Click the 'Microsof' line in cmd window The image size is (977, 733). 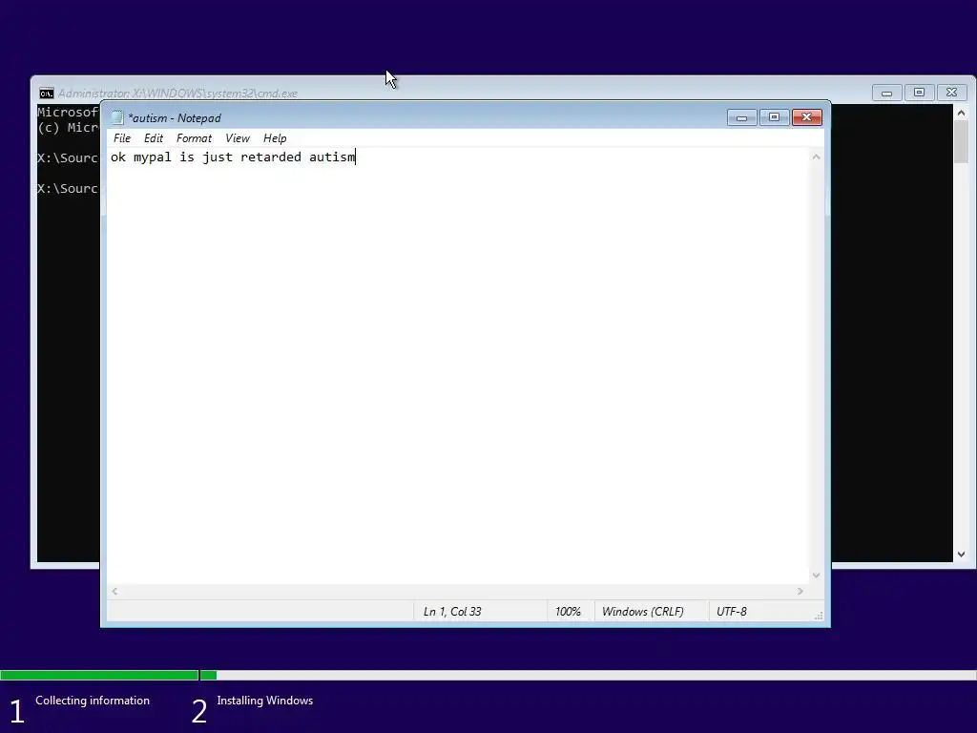pyautogui.click(x=68, y=113)
